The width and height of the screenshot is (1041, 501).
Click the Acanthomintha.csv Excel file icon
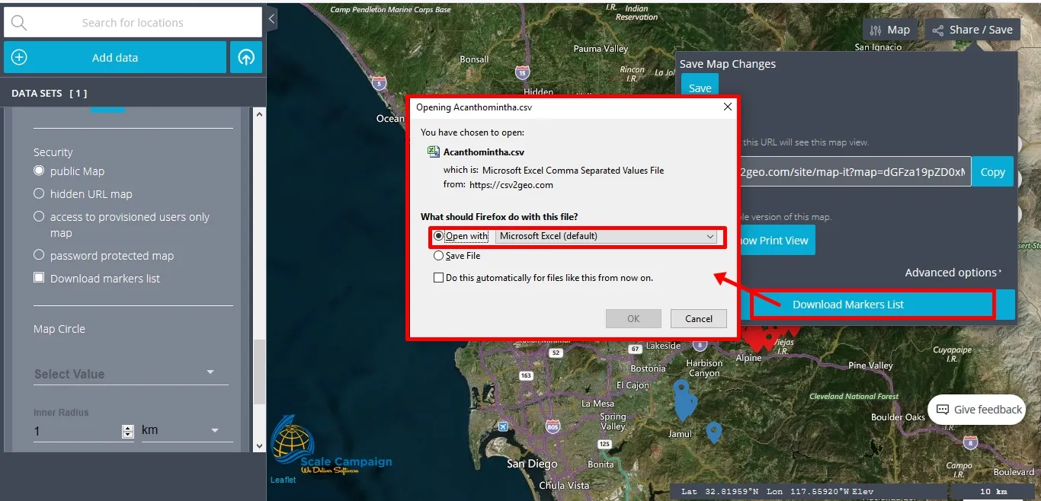coord(433,152)
